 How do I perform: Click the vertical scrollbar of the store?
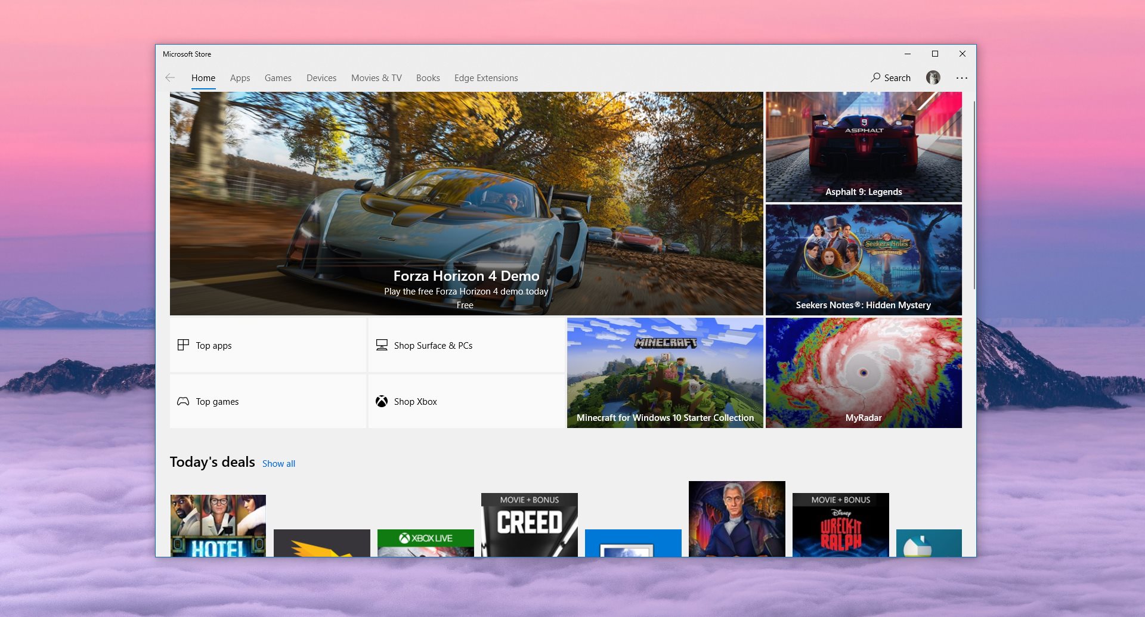[x=974, y=195]
